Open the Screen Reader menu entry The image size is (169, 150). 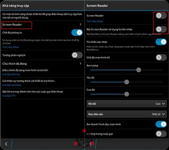[42, 24]
